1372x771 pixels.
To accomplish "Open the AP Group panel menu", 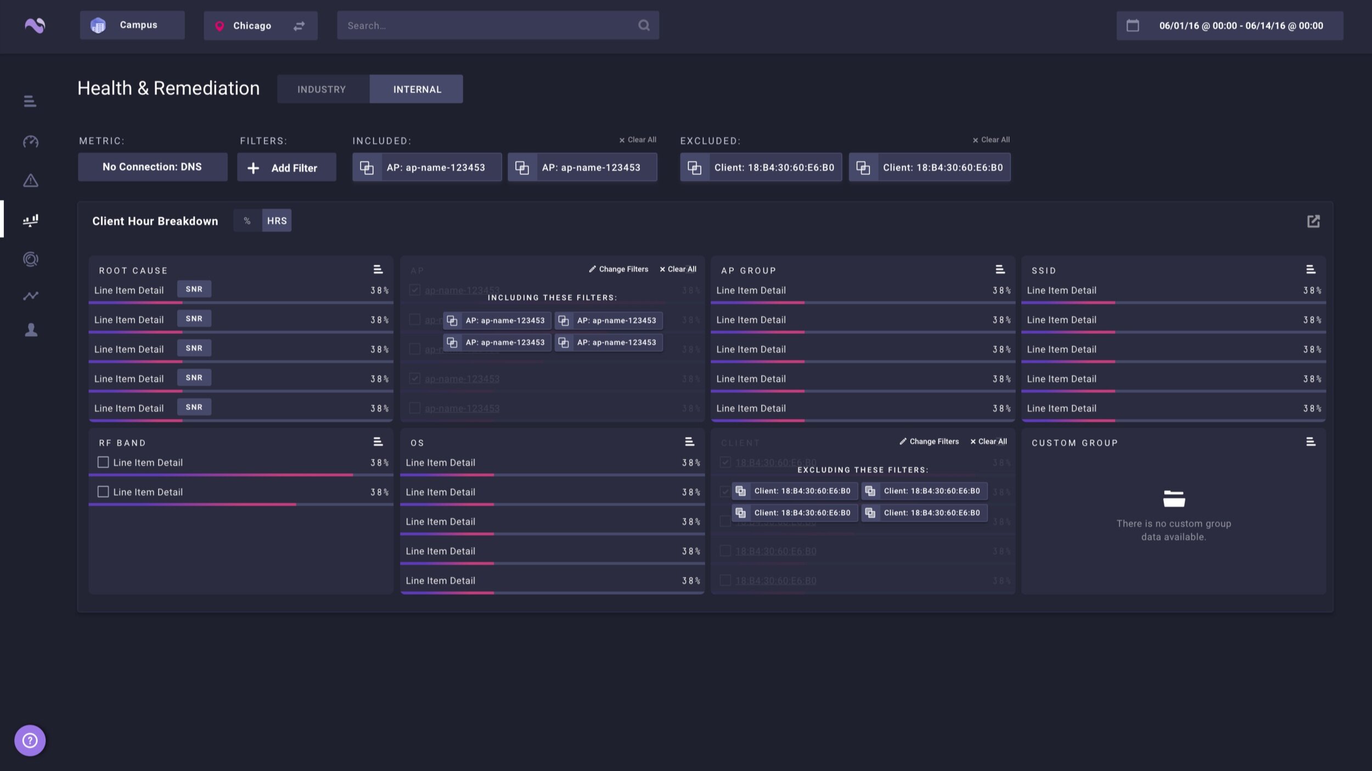I will click(x=1000, y=269).
